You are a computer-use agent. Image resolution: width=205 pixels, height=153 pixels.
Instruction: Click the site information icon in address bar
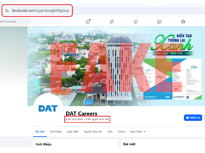[7, 10]
